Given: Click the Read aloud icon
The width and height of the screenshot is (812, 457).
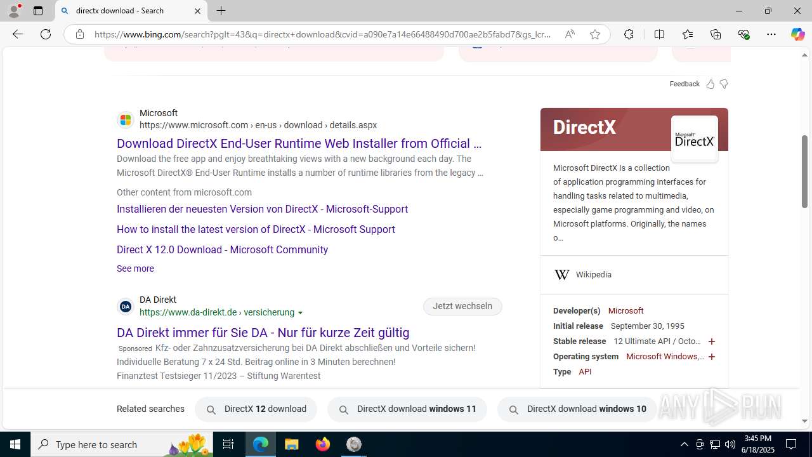Looking at the screenshot, I should pos(570,34).
